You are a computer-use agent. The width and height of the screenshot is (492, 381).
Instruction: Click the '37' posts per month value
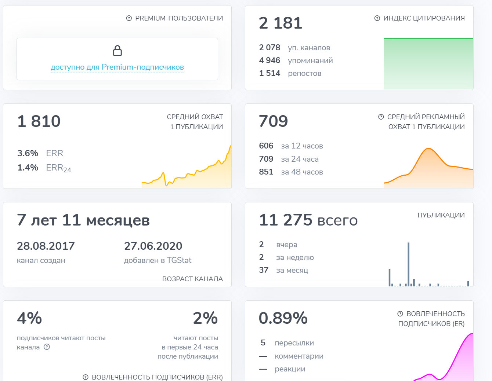(x=264, y=270)
